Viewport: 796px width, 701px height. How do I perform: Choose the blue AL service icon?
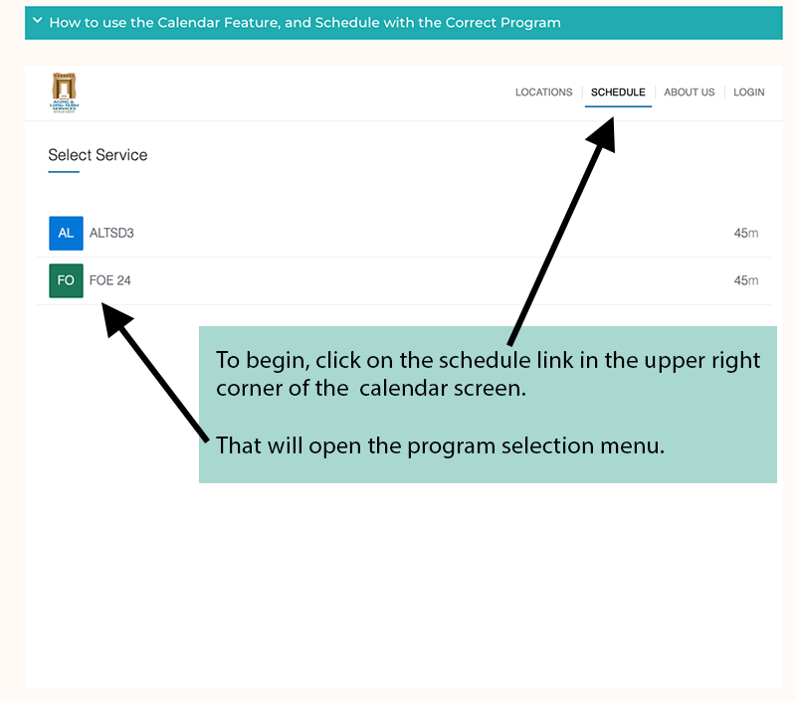[x=66, y=234]
